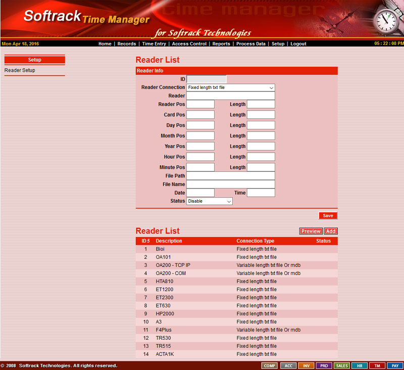Screen dimensions: 404x370
Task: Select the orange INV module badge
Action: (306, 365)
